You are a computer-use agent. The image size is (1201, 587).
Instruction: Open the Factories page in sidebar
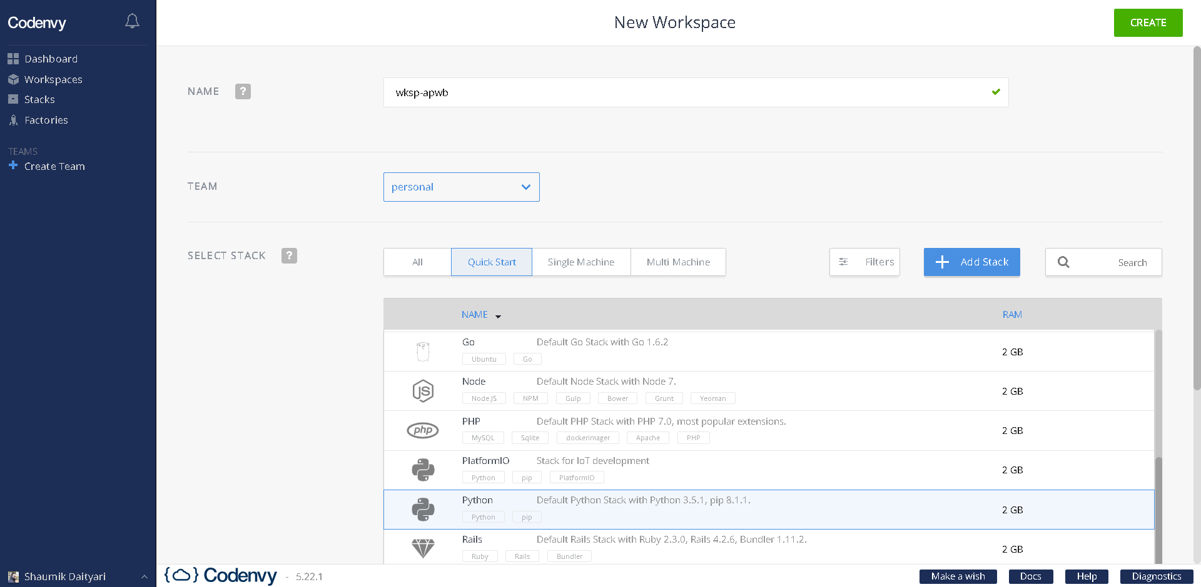pos(46,120)
